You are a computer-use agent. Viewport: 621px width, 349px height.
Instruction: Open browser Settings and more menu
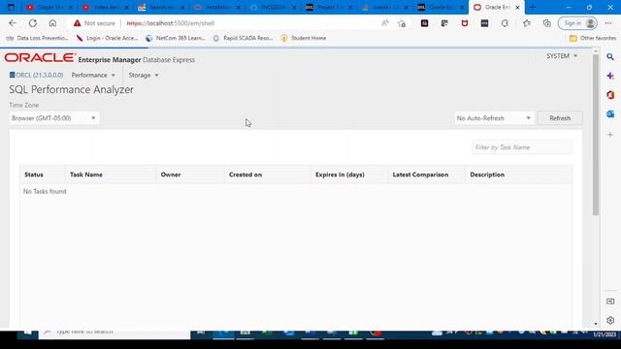pos(608,23)
